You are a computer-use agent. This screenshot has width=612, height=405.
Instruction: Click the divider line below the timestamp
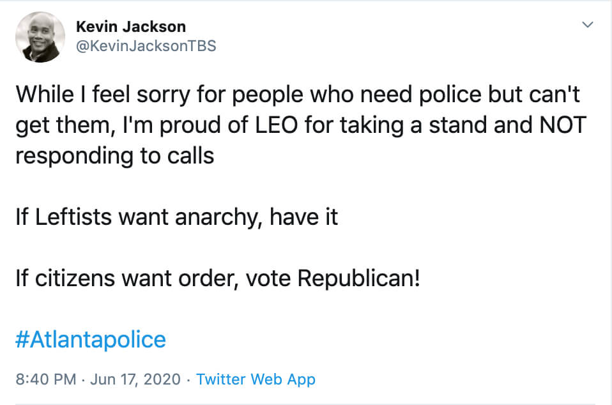coord(305,404)
